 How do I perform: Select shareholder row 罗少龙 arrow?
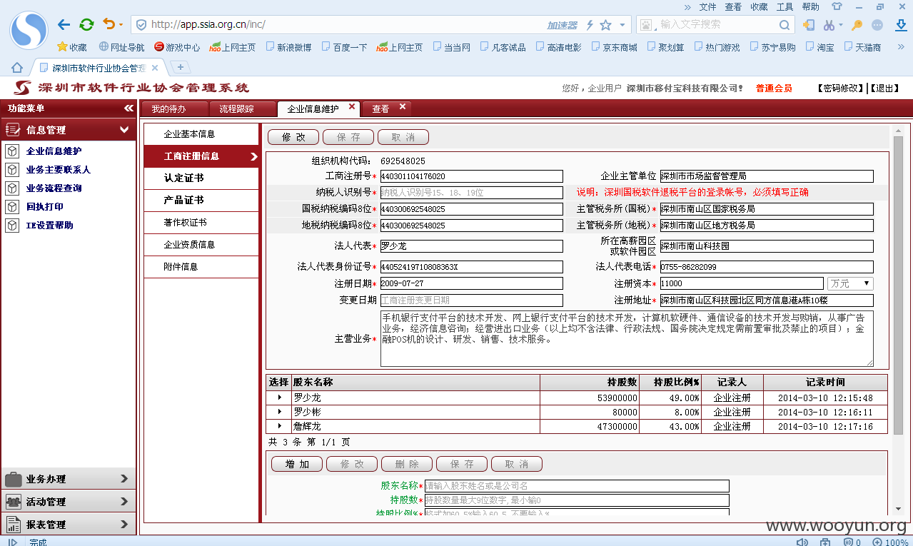(278, 398)
